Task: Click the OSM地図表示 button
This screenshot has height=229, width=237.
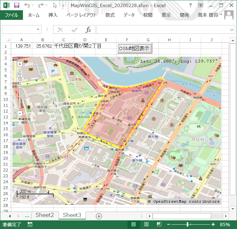Action: pos(135,48)
